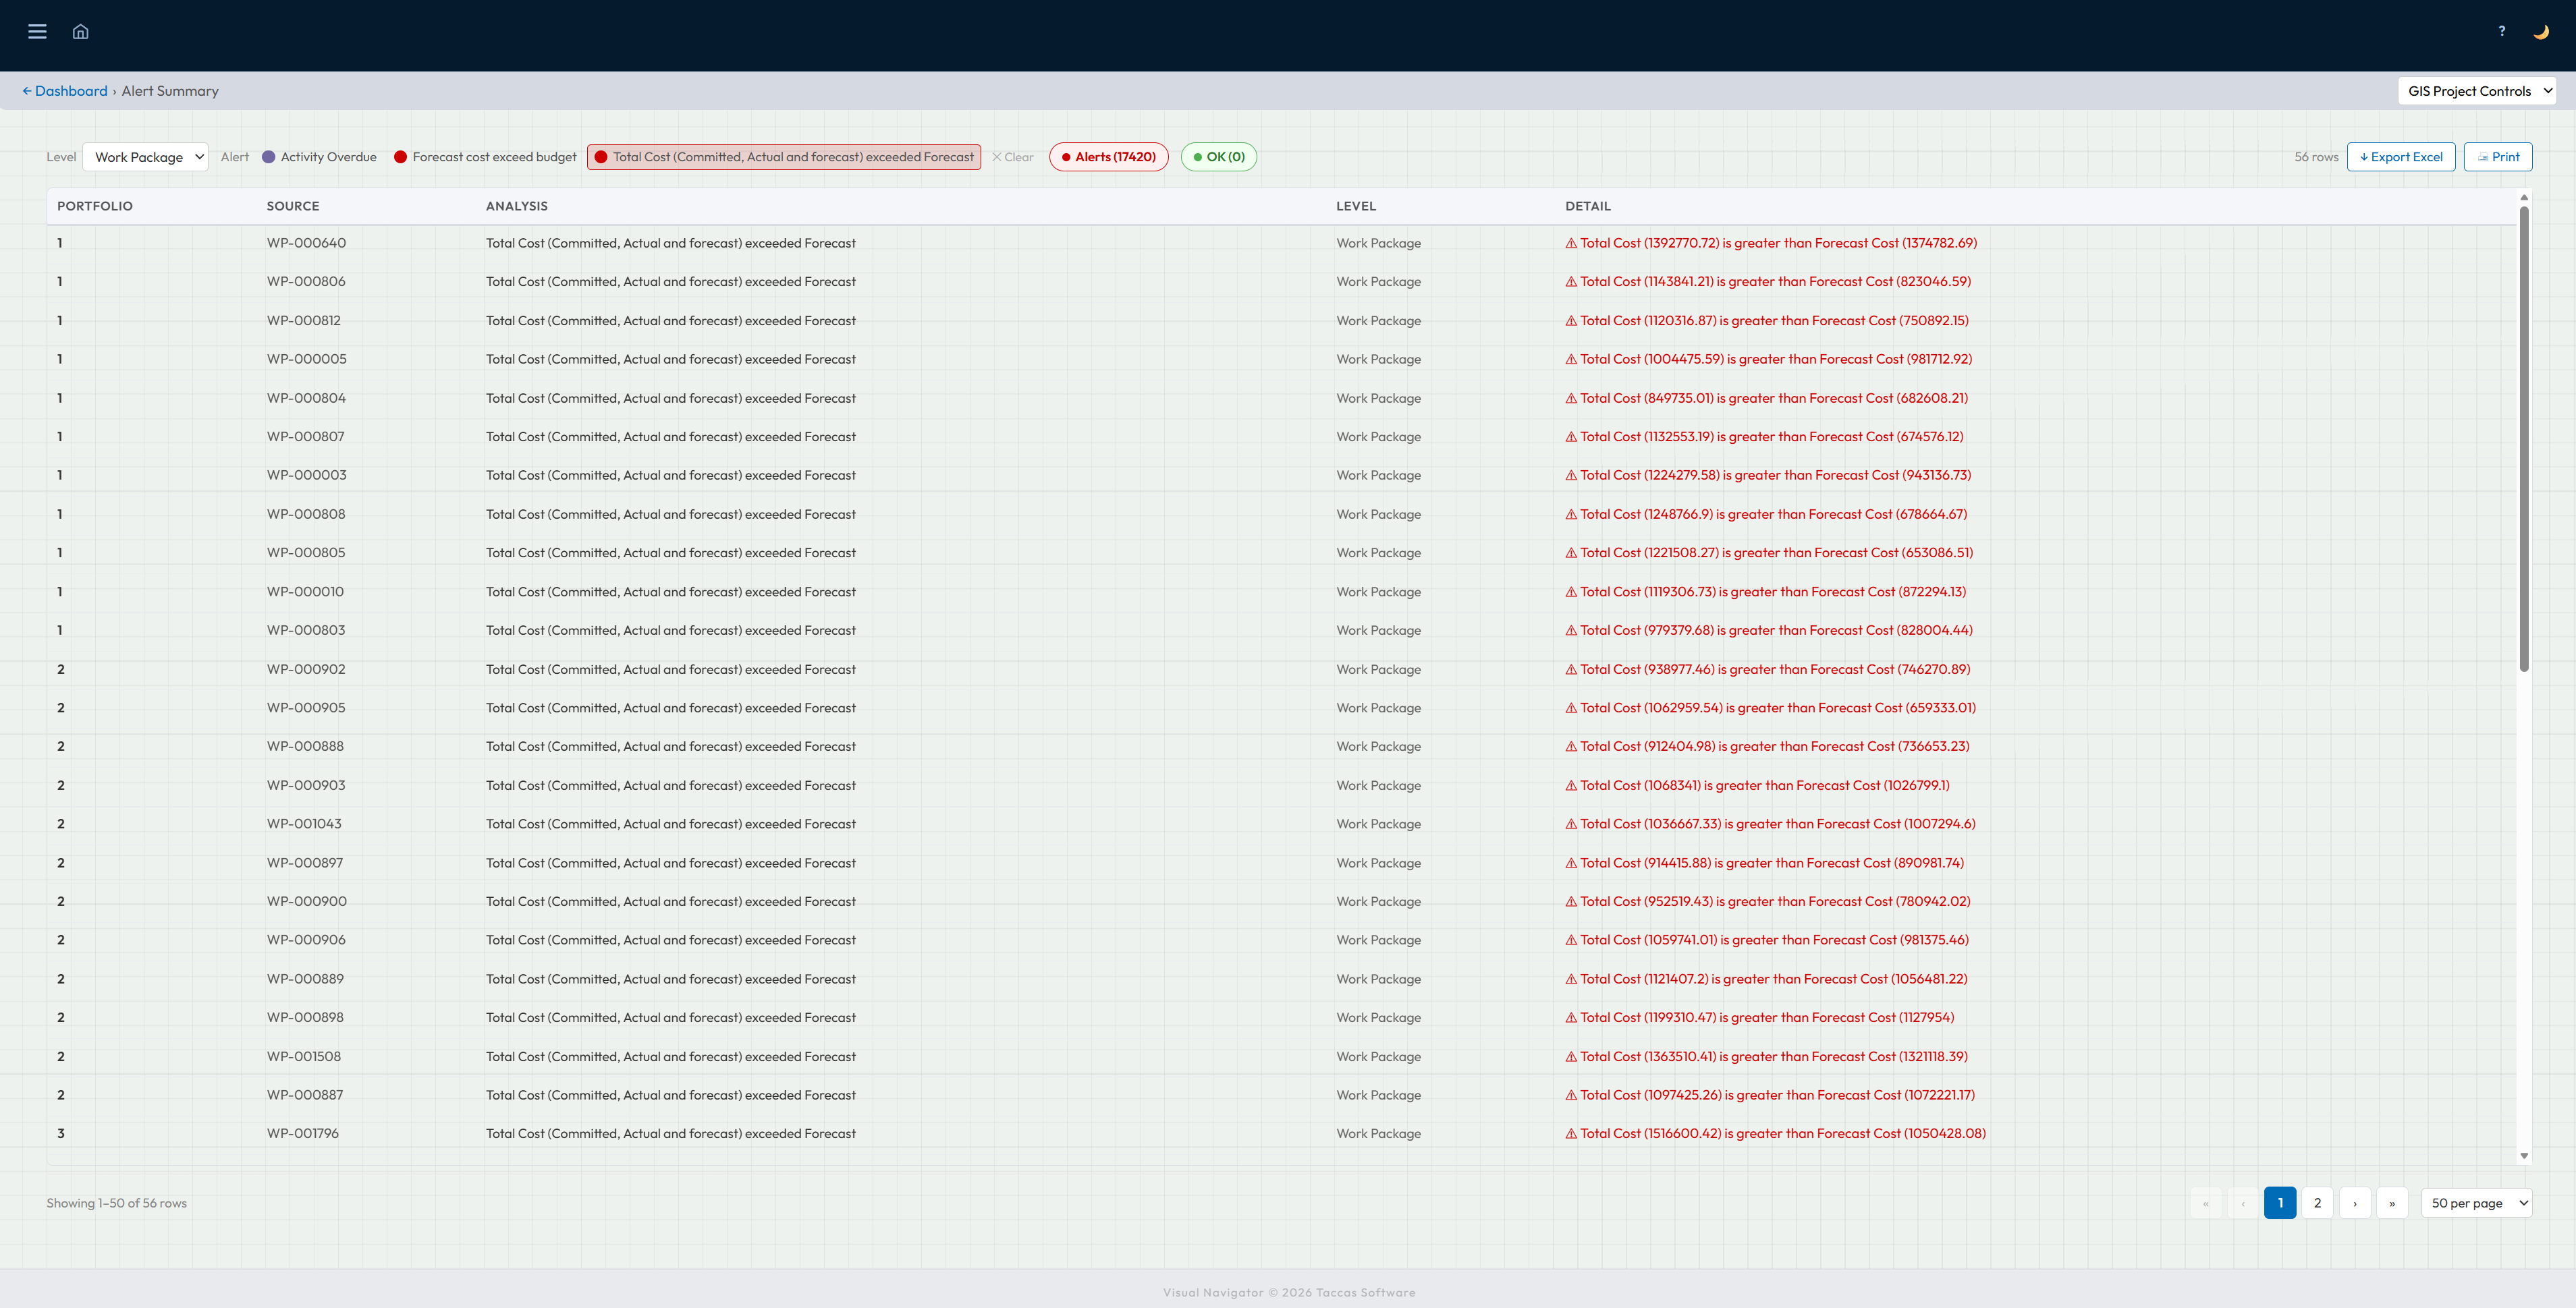2576x1308 pixels.
Task: Open detail Total Cost (1059741.01) alert
Action: click(1767, 939)
